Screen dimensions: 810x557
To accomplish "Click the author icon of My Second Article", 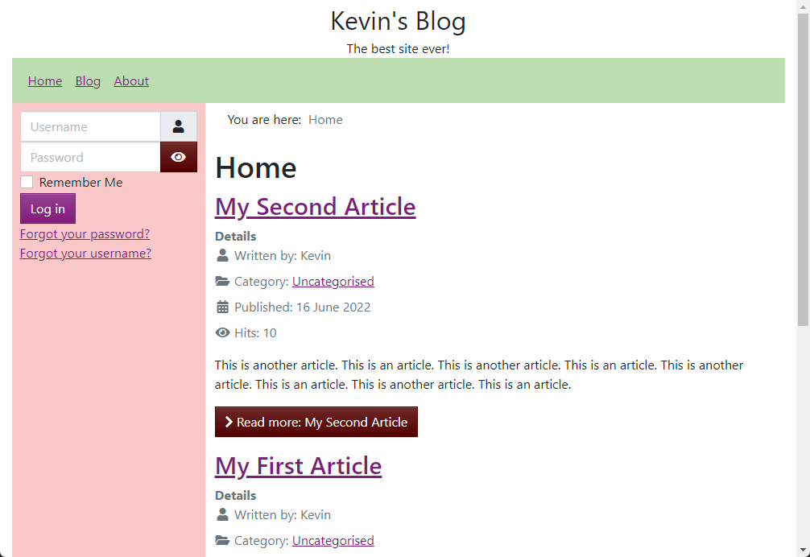I will (x=223, y=255).
